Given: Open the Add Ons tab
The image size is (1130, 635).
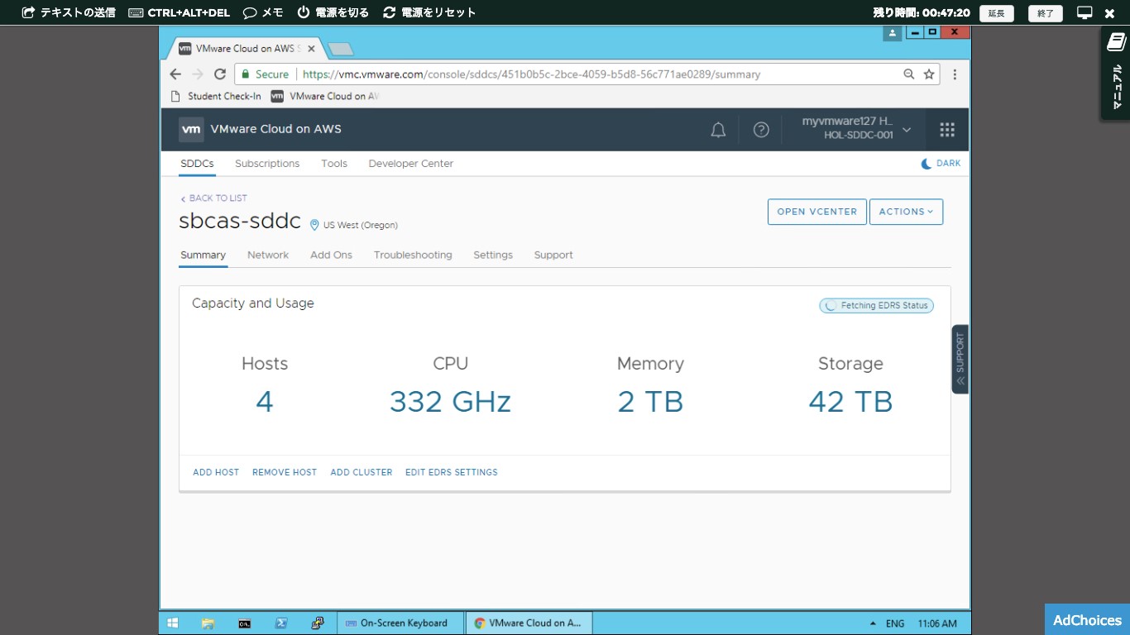Looking at the screenshot, I should pyautogui.click(x=331, y=255).
